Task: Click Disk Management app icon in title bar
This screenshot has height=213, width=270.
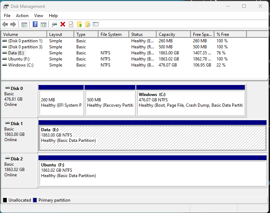Action: (6, 6)
